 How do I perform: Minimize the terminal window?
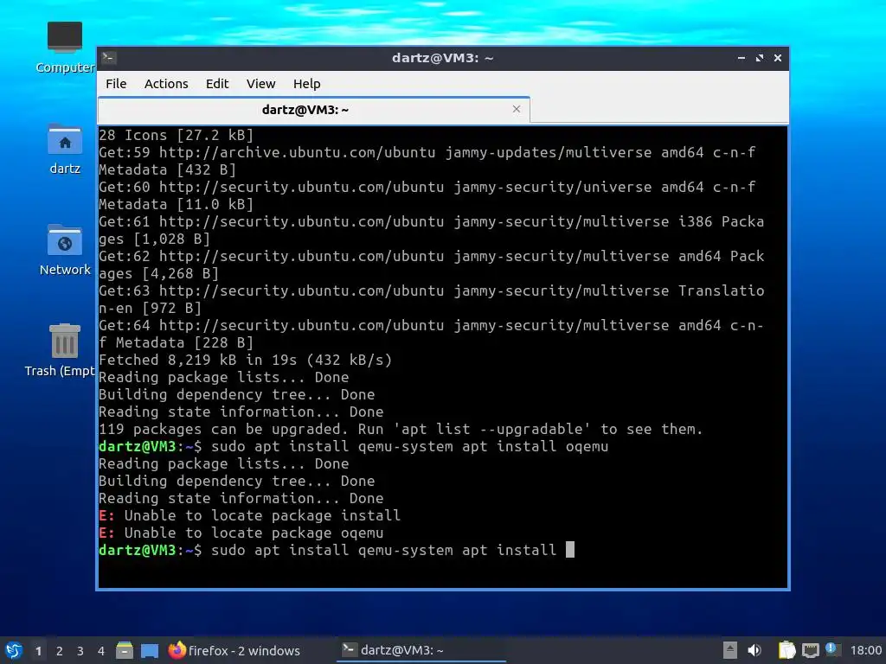click(x=742, y=58)
